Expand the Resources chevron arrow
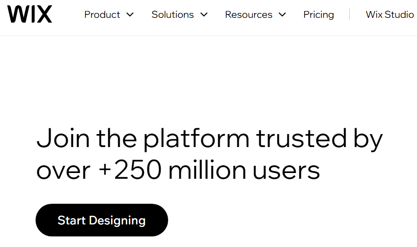This screenshot has height=247, width=417. point(282,14)
